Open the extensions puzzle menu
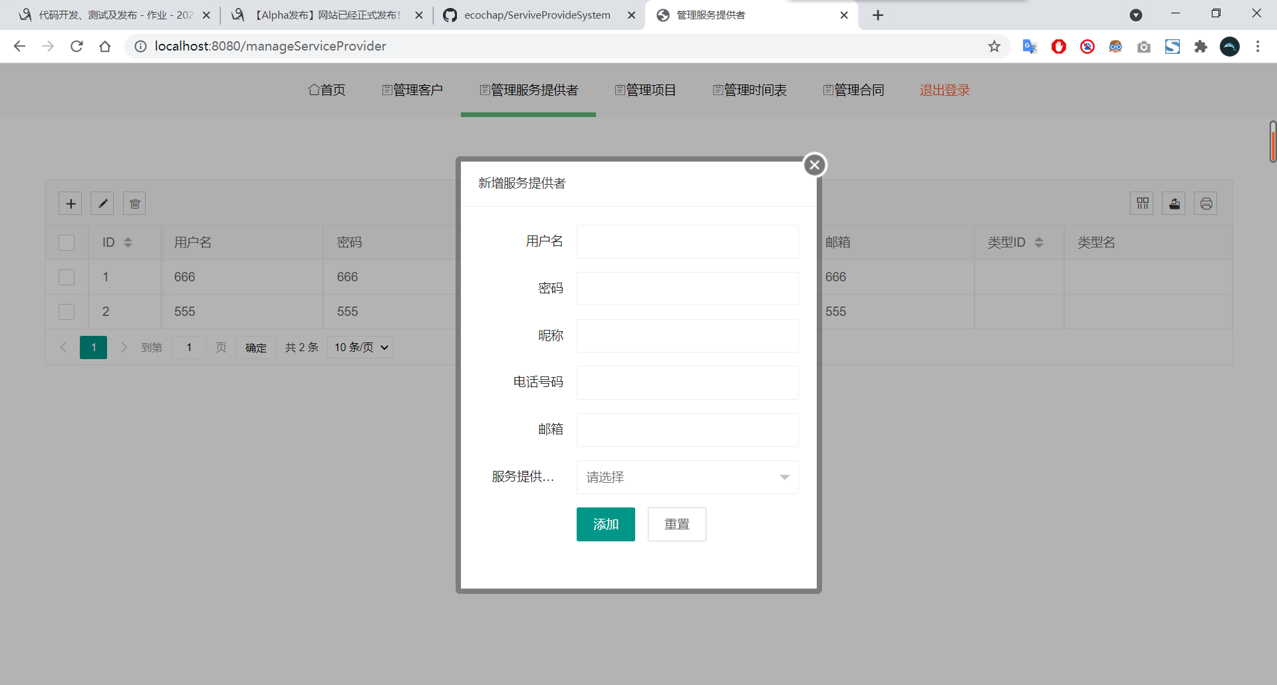Screen dimensions: 1277x685 tap(1201, 46)
